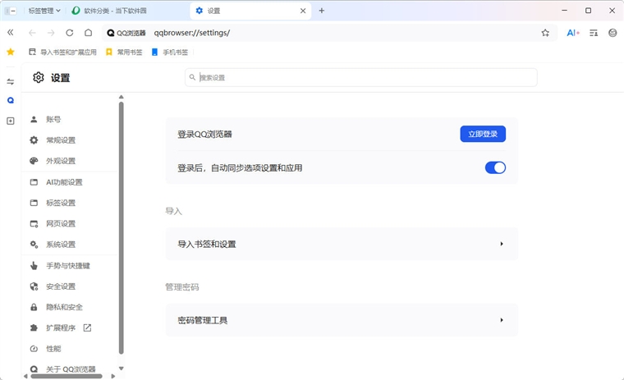
Task: Go back to previous page
Action: [32, 33]
